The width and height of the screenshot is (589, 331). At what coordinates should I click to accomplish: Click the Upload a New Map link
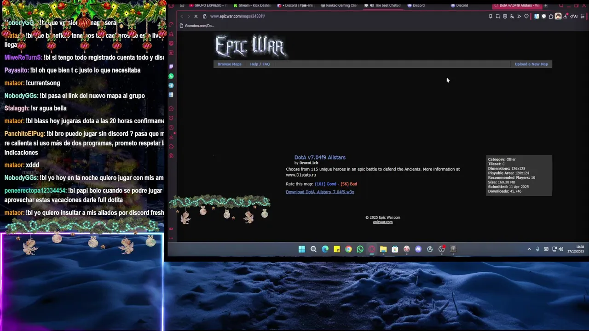point(531,64)
